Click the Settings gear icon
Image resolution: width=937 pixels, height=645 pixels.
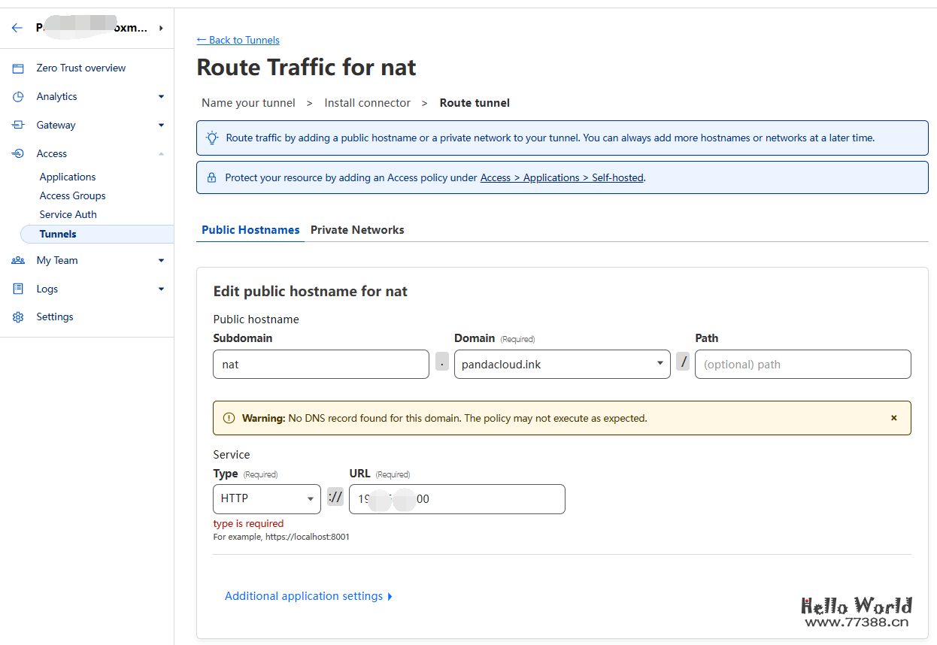tap(18, 317)
